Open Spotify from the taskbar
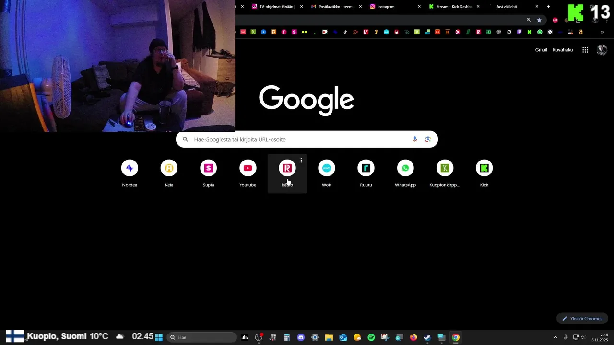The image size is (614, 345). (371, 337)
